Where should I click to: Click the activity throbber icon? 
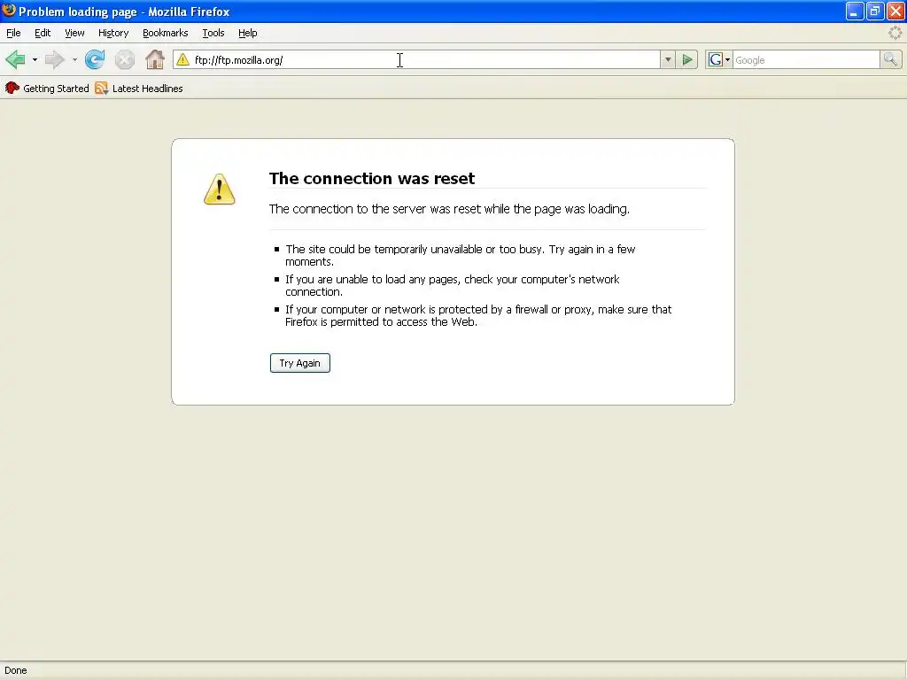pos(895,33)
